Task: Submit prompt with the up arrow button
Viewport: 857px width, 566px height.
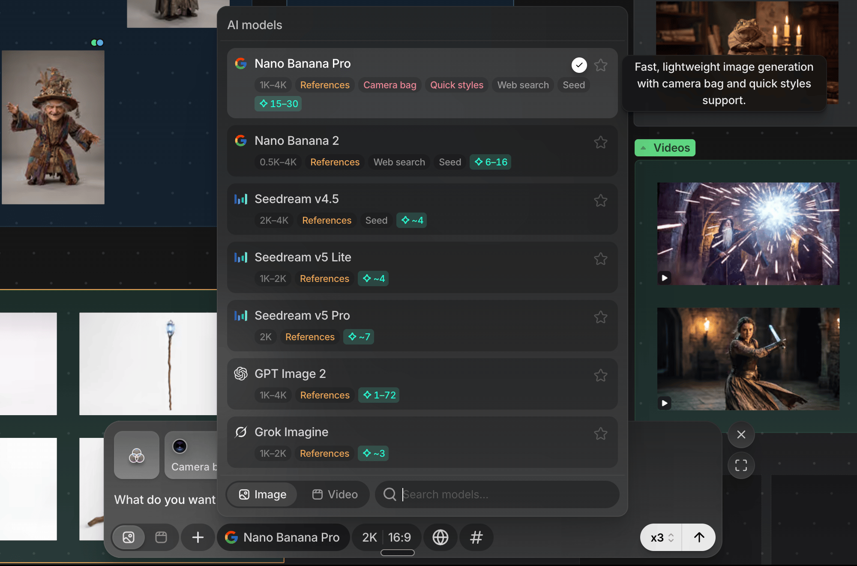Action: point(699,537)
